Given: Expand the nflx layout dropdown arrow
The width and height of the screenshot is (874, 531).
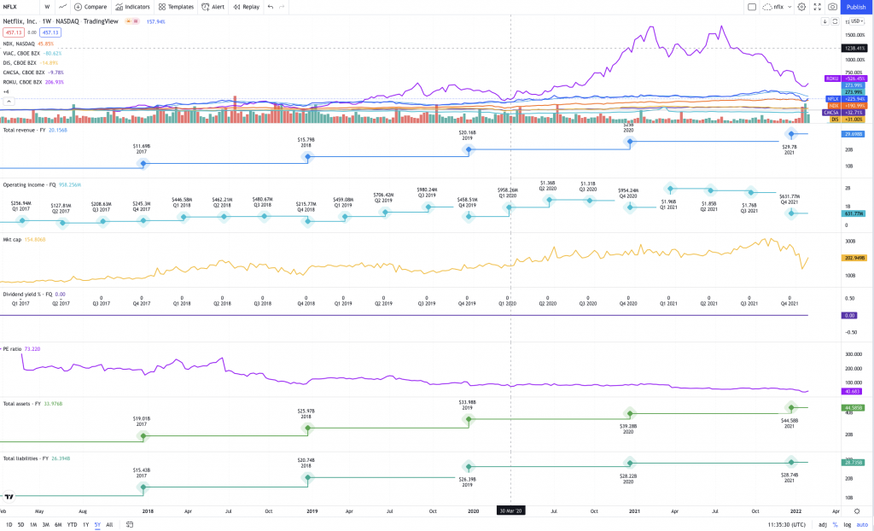Looking at the screenshot, I should coord(790,7).
